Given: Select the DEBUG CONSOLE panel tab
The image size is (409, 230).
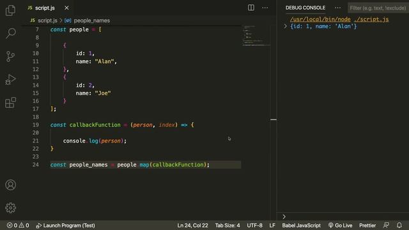Looking at the screenshot, I should point(305,8).
